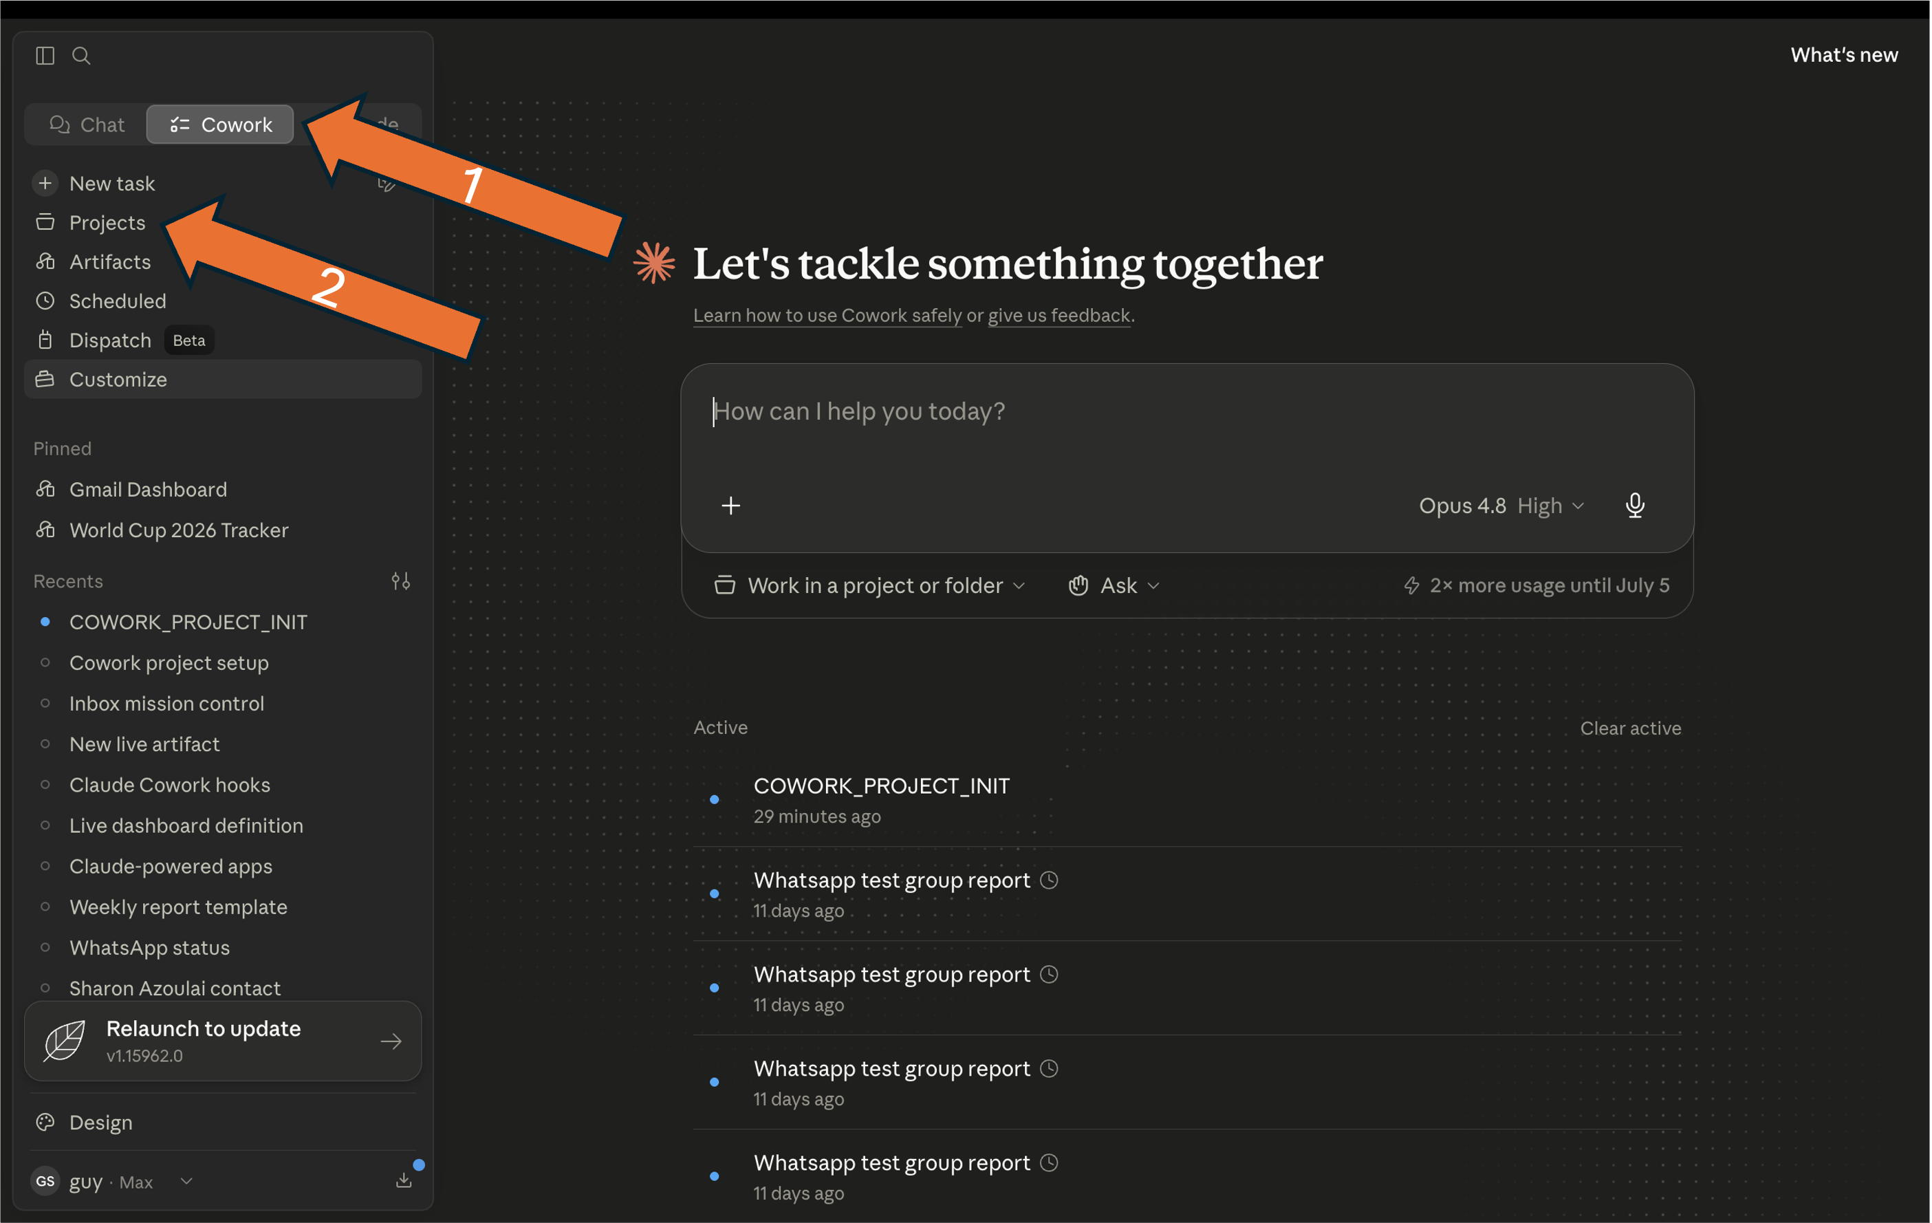
Task: Switch to the Chat tab
Action: pos(87,125)
